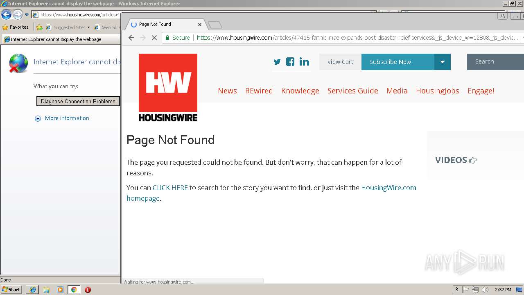Follow the CLICK HERE search link
This screenshot has width=524, height=295.
(x=170, y=188)
